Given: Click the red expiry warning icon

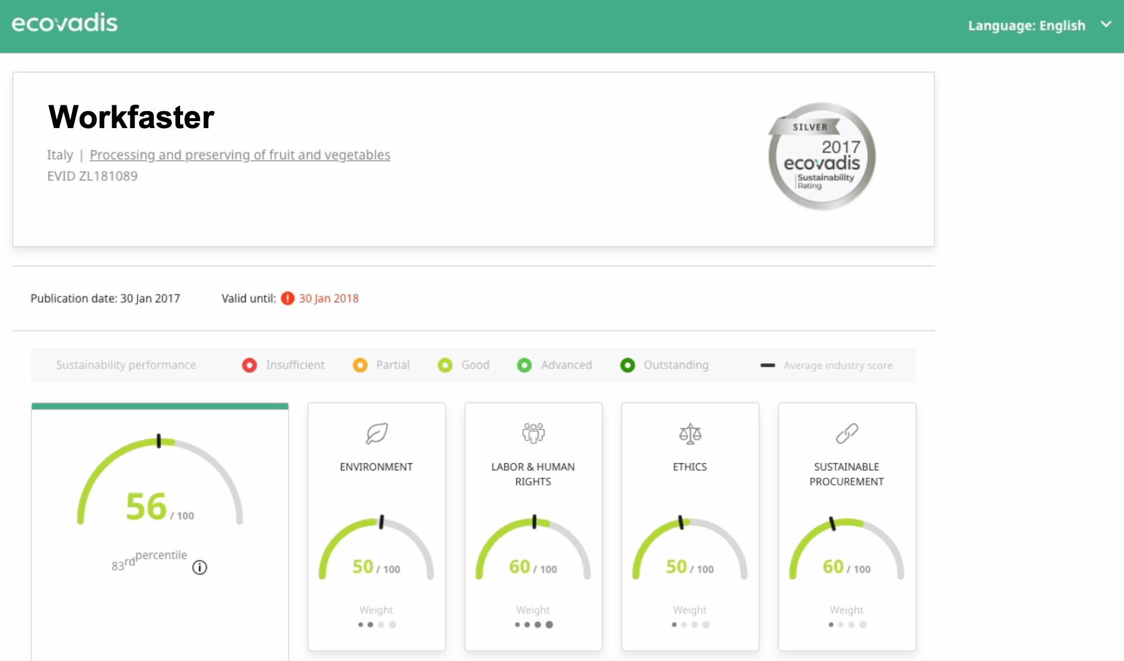Looking at the screenshot, I should (287, 298).
